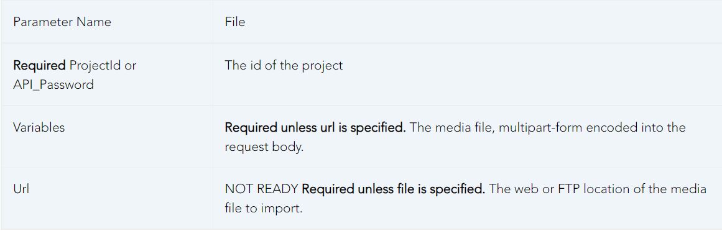Click 'Required unless file is specified.' text

[x=393, y=189]
